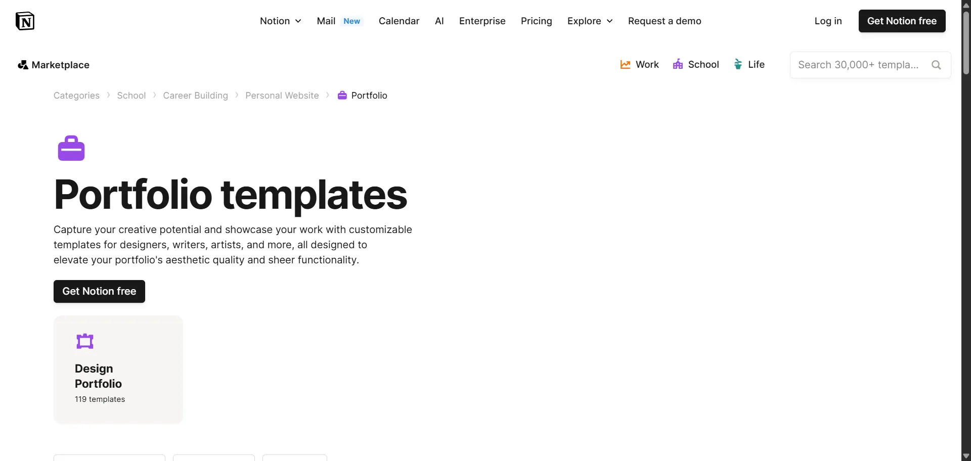The image size is (971, 461).
Task: Click the purple briefcase breadcrumb icon
Action: tap(342, 95)
